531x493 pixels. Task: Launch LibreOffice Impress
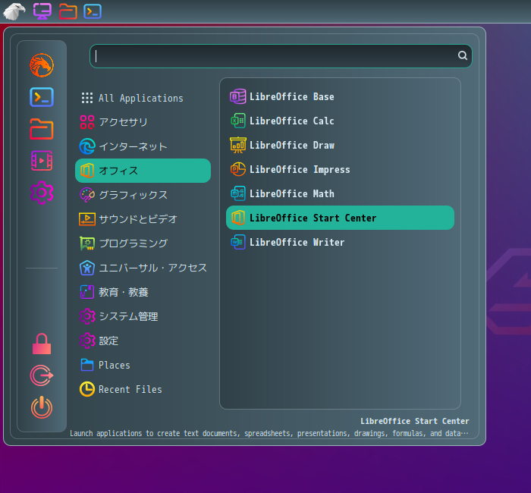tap(340, 169)
